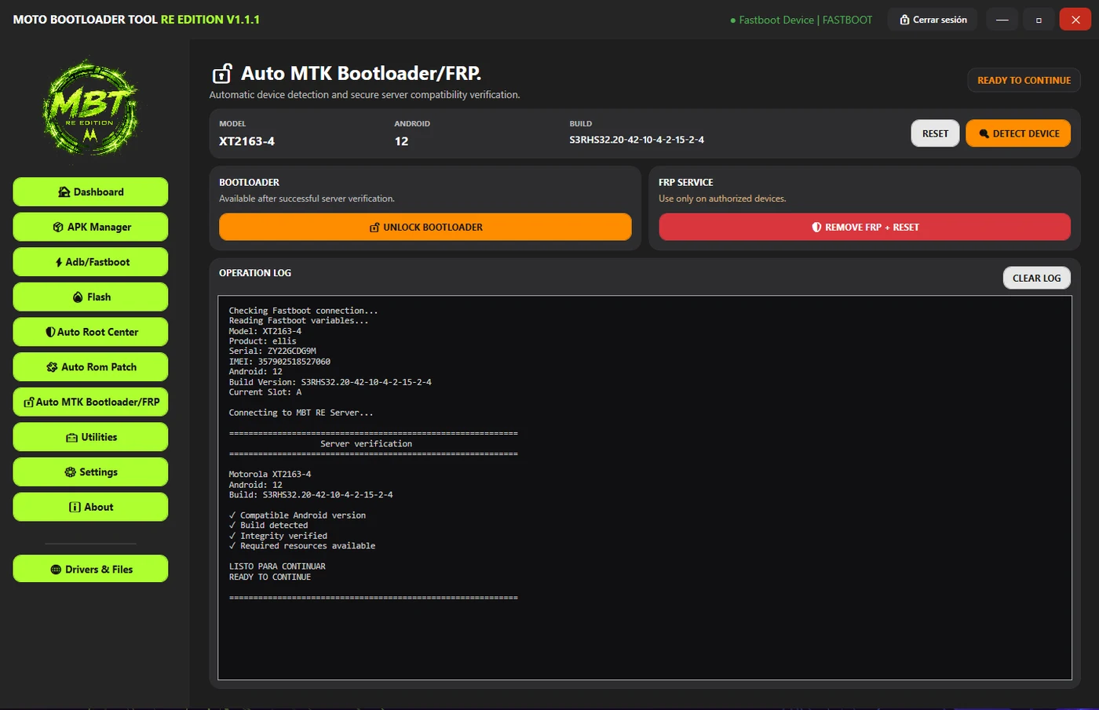Minimize the application window

pyautogui.click(x=1002, y=20)
